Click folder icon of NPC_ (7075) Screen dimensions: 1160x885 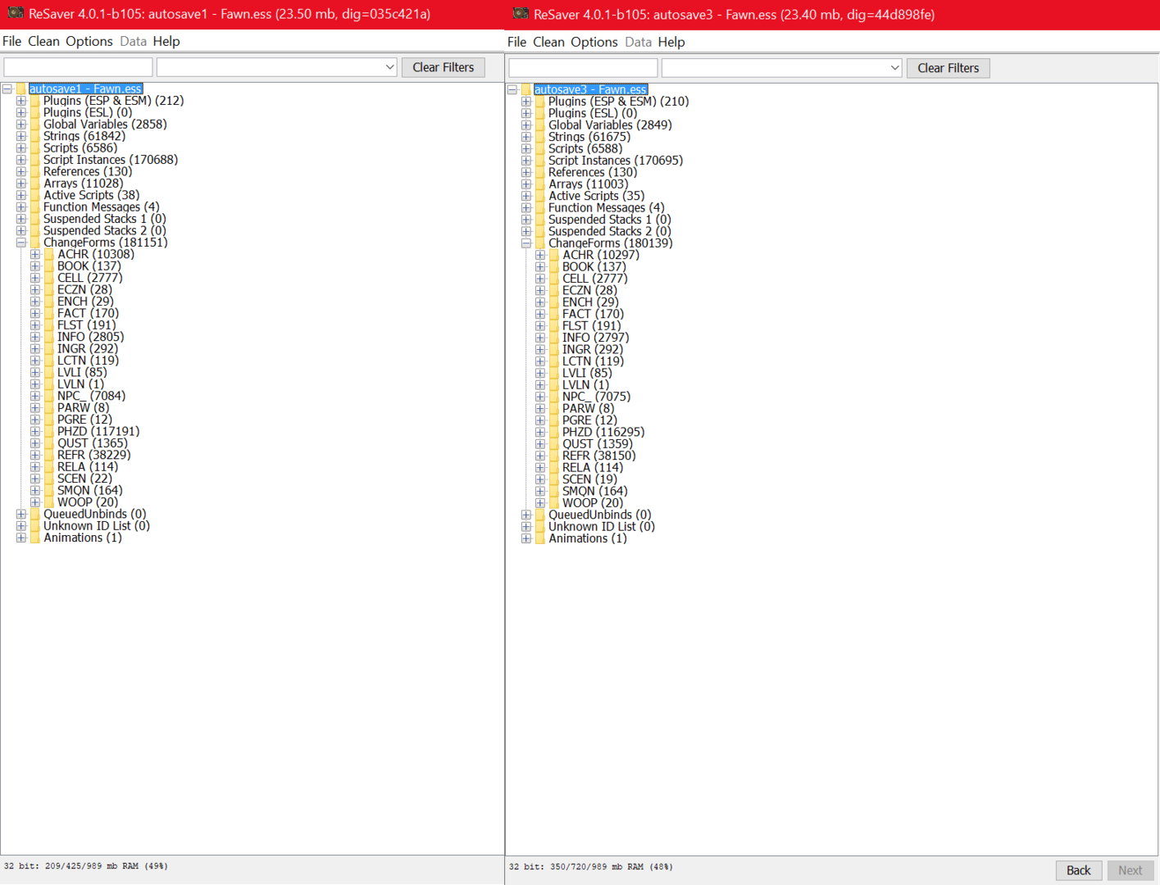tap(554, 397)
